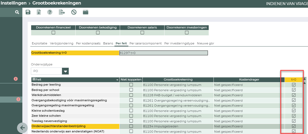Open the Per salariscomponent tab
The image size is (308, 134).
pyautogui.click(x=146, y=43)
